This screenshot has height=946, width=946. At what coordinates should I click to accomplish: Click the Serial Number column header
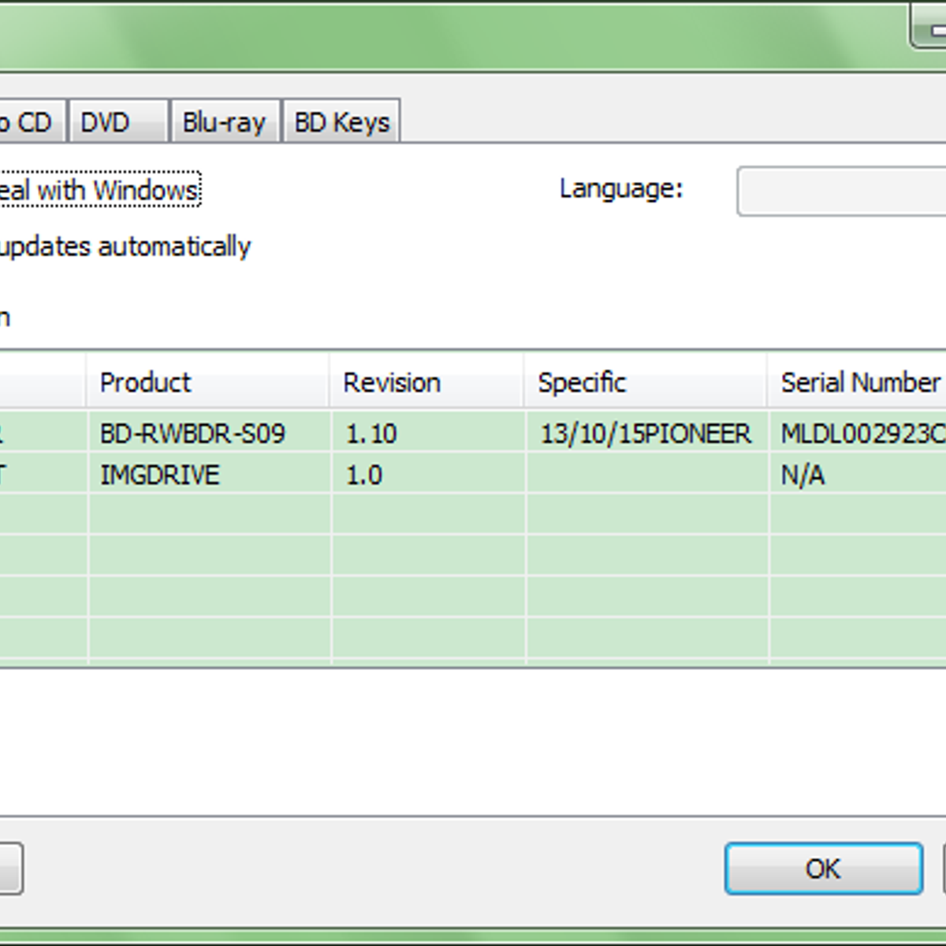pyautogui.click(x=859, y=382)
